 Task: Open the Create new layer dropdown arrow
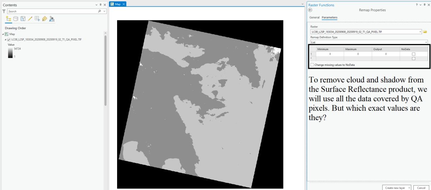[x=409, y=187]
